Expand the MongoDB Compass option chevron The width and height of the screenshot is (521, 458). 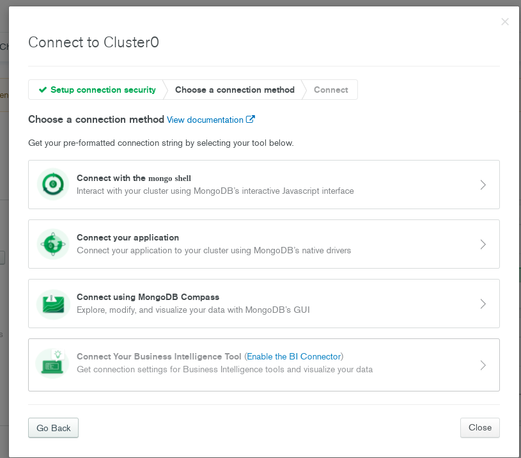pos(483,304)
